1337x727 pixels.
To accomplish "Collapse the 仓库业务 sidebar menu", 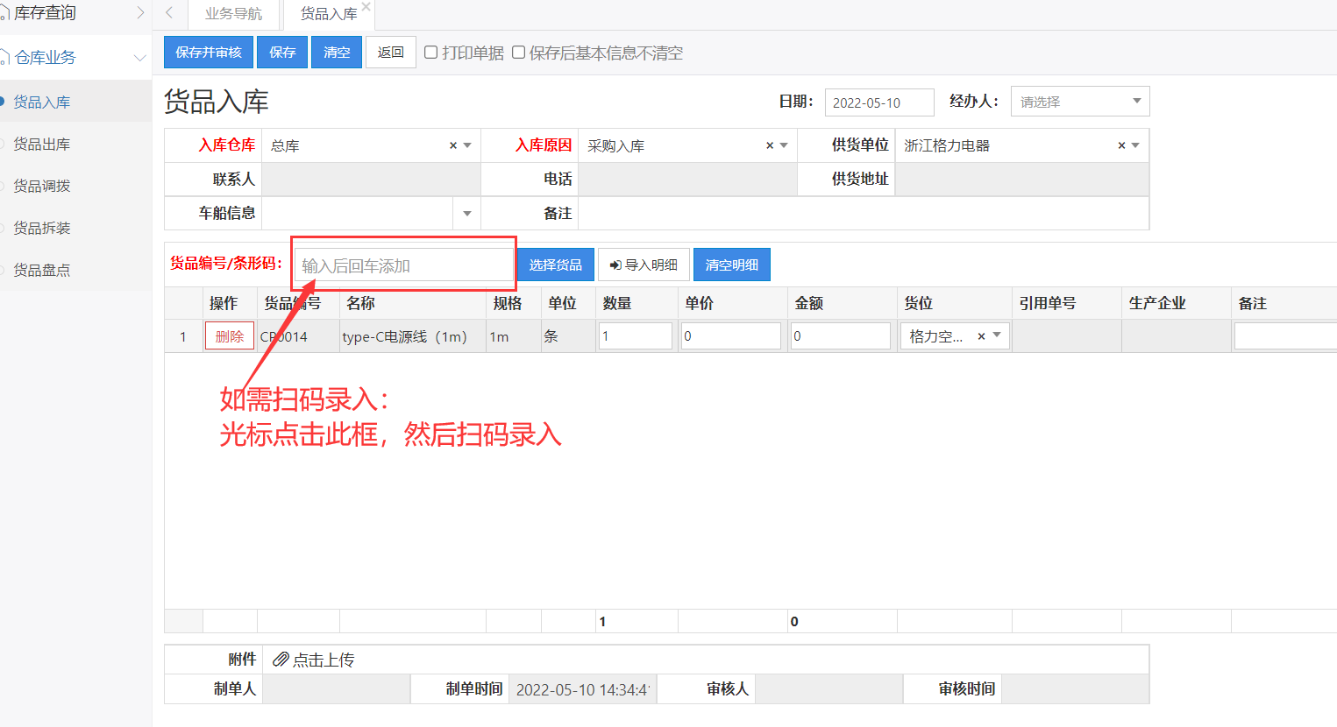I will (x=139, y=58).
